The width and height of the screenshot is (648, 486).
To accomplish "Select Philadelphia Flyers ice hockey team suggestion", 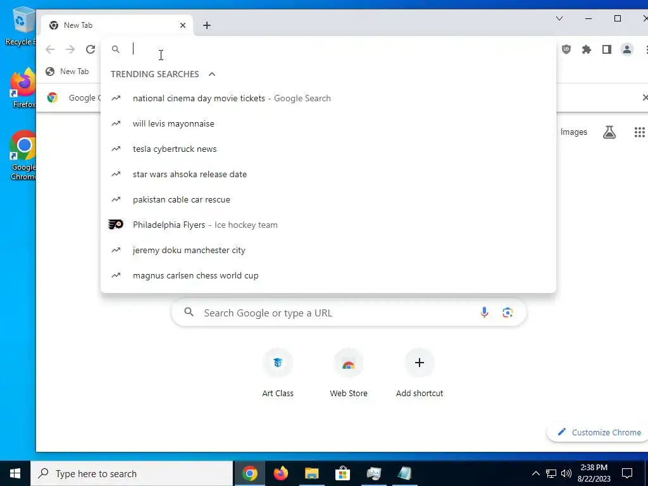I will (328, 225).
